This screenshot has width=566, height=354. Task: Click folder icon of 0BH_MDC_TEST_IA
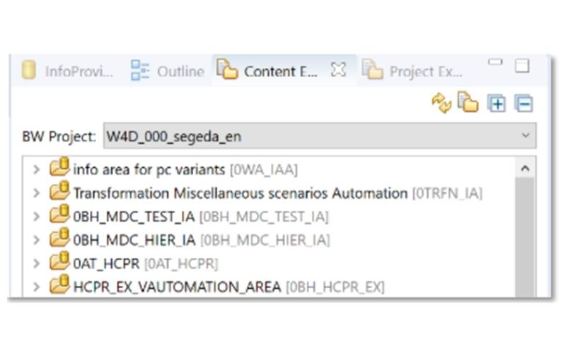point(59,214)
